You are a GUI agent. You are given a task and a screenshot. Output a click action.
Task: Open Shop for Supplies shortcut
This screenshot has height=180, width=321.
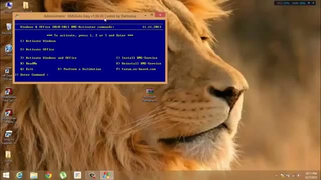click(x=9, y=137)
